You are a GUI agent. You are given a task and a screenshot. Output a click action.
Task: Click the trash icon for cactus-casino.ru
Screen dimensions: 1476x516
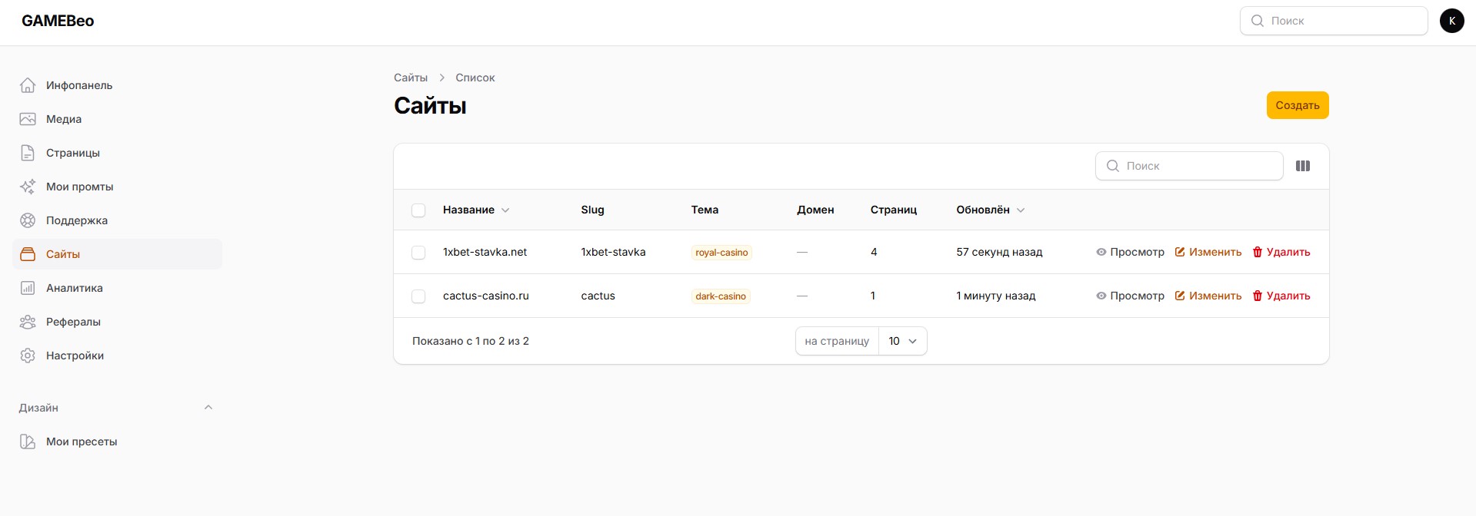(x=1258, y=296)
